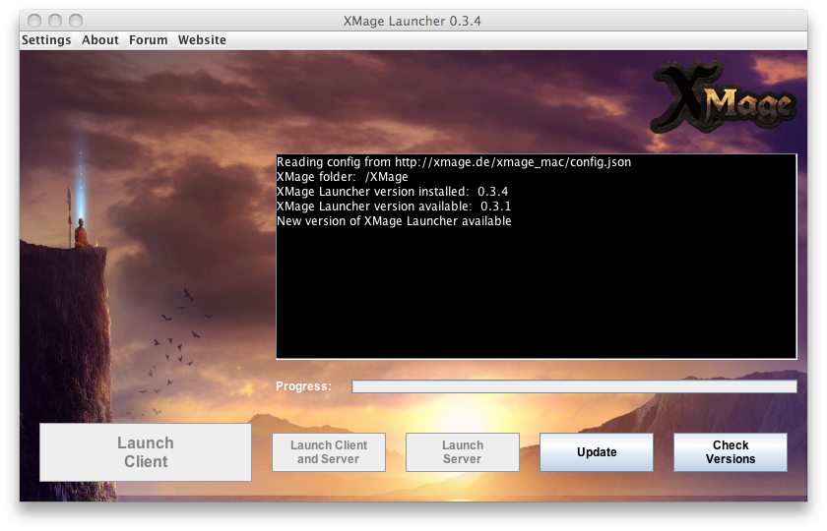Open the Forum menu item

pyautogui.click(x=149, y=40)
